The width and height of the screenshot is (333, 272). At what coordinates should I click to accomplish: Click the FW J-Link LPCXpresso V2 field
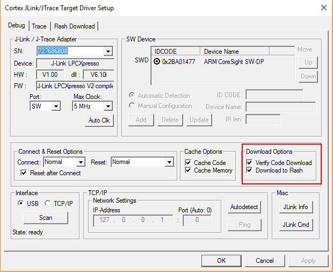[x=75, y=86]
